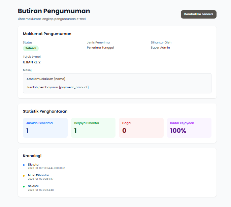Click the Dicipta timeline entry
Image resolution: width=231 pixels, height=207 pixels.
pos(33,165)
